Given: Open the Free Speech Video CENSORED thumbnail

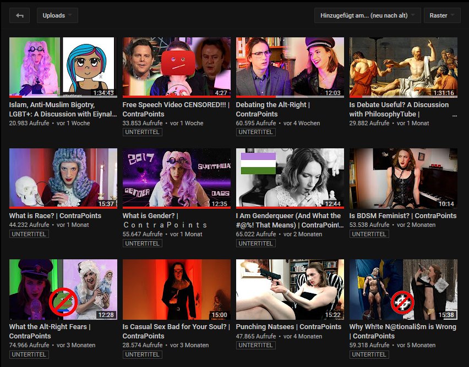Looking at the screenshot, I should coord(177,67).
